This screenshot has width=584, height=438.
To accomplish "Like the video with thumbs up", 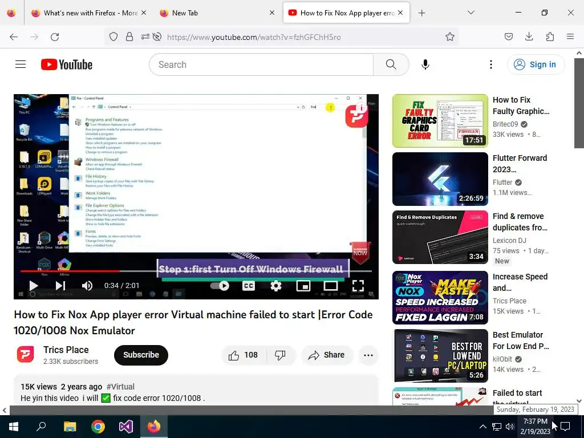I will pyautogui.click(x=243, y=355).
